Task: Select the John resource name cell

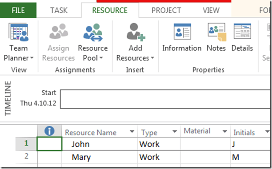Action: 100,144
